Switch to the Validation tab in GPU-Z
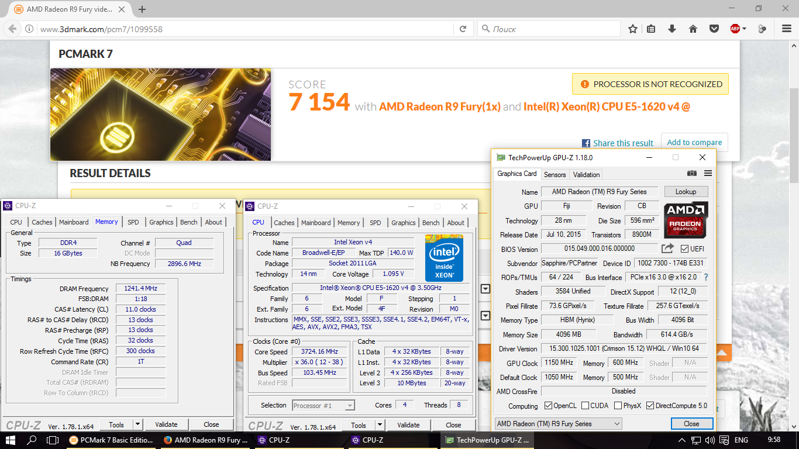 [x=586, y=174]
